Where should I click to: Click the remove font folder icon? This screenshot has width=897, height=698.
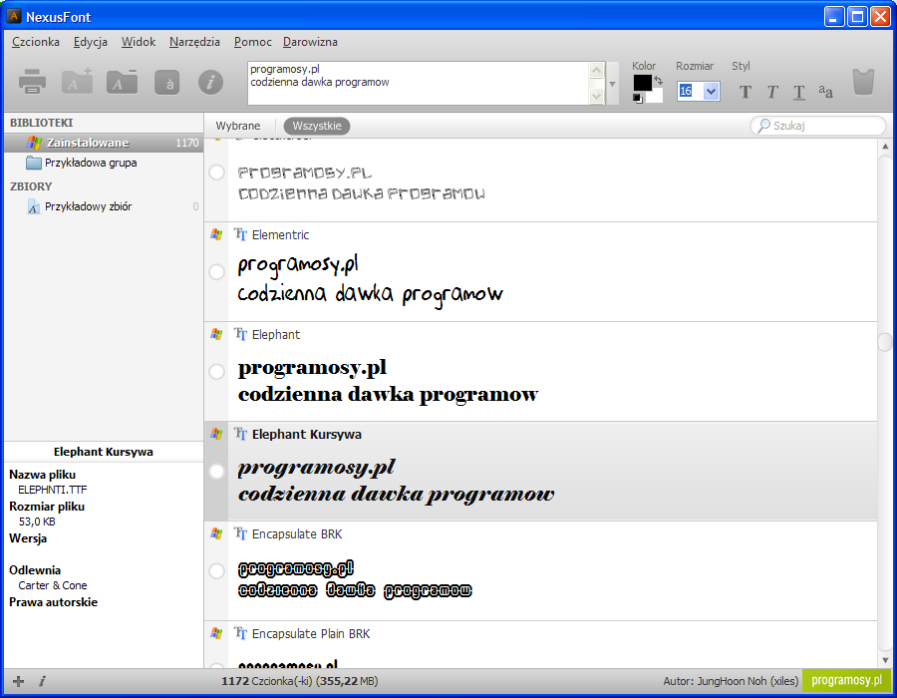(x=122, y=81)
